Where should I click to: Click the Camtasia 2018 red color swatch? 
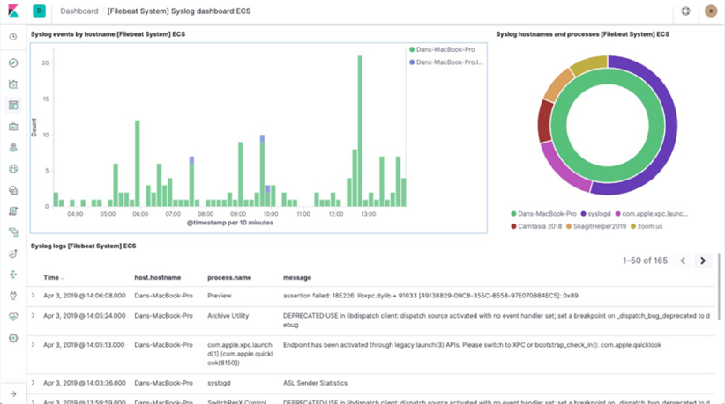point(513,226)
